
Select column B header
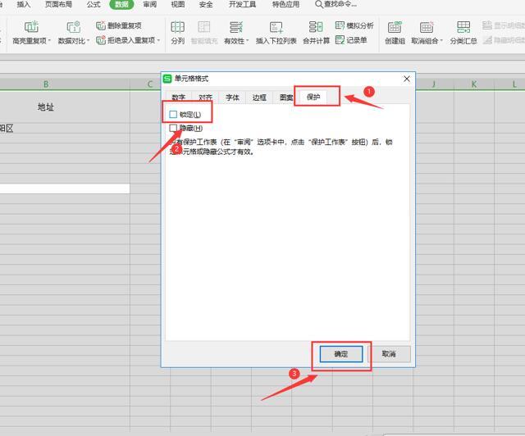pos(46,84)
